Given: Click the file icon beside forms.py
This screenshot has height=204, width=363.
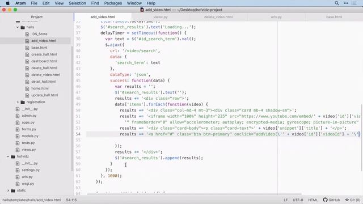Looking at the screenshot, I should point(18,129).
